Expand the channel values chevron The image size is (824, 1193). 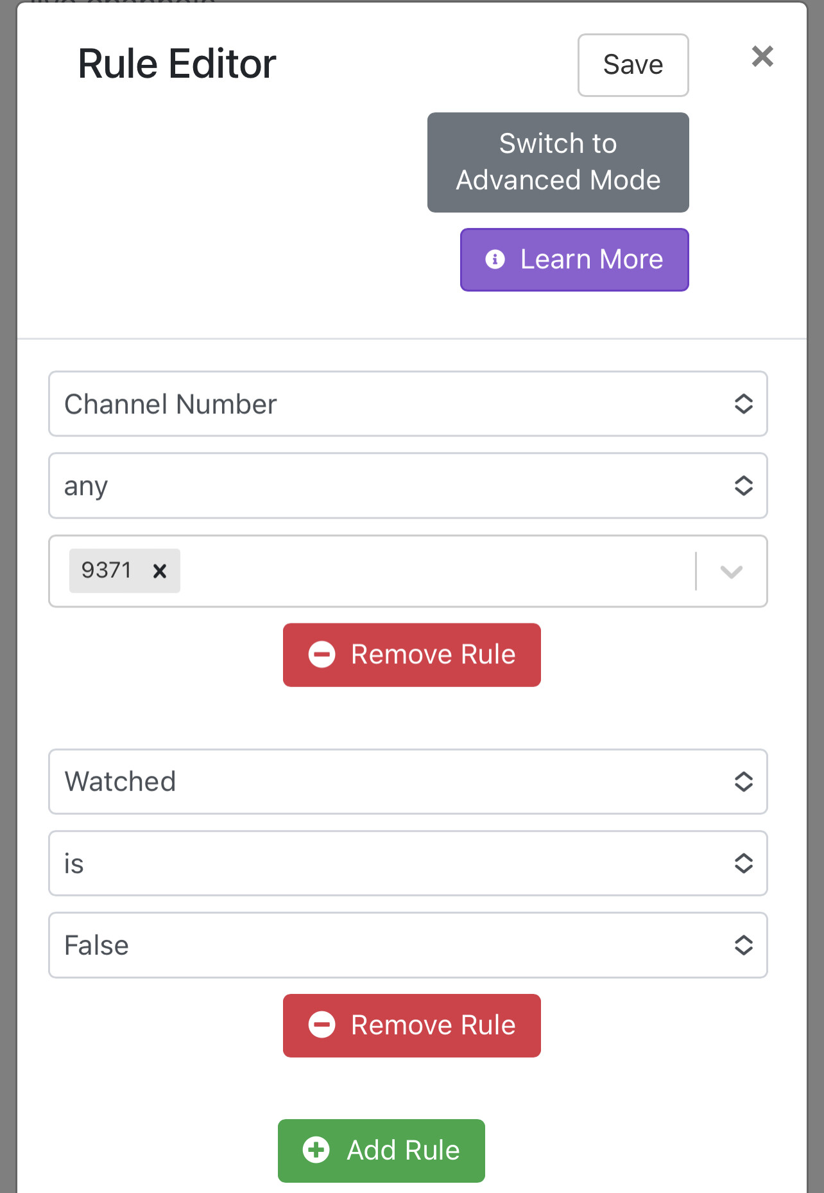pos(731,571)
